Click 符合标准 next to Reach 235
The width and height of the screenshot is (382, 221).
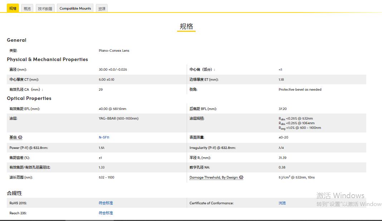point(106,213)
